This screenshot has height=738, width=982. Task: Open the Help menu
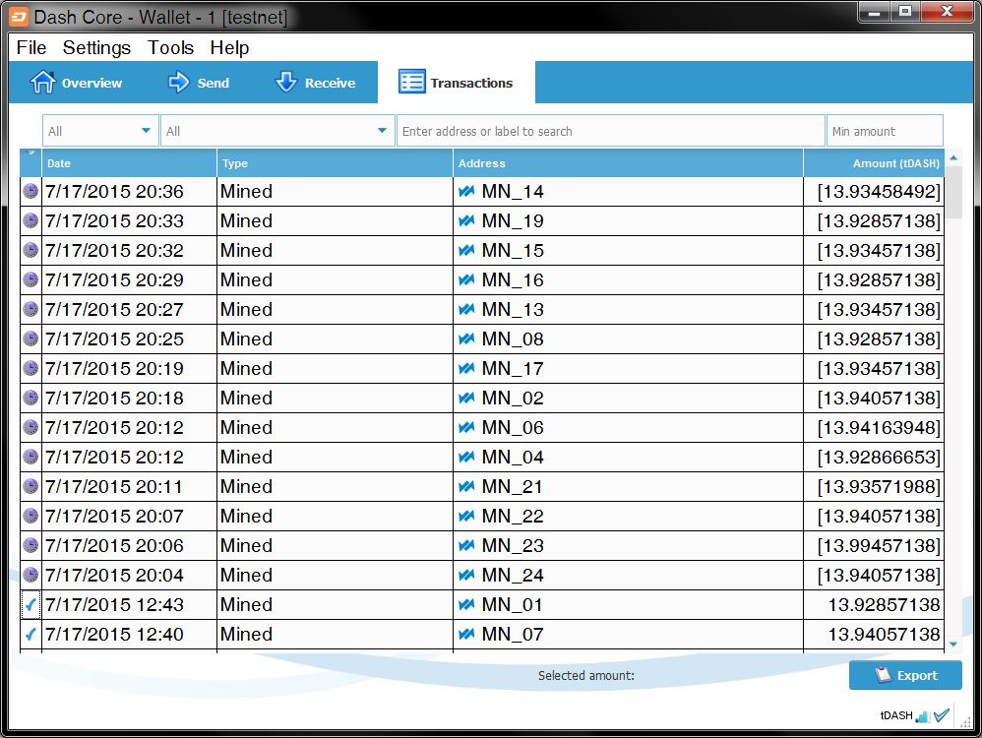point(229,47)
